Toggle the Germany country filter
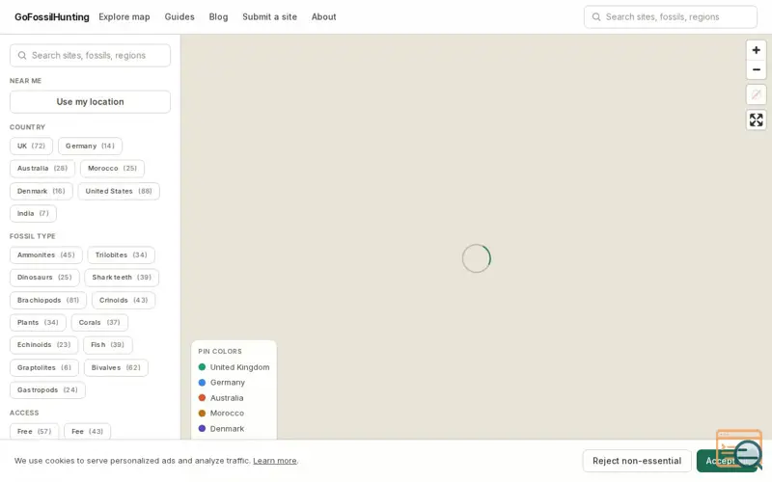The width and height of the screenshot is (772, 482). pos(90,147)
